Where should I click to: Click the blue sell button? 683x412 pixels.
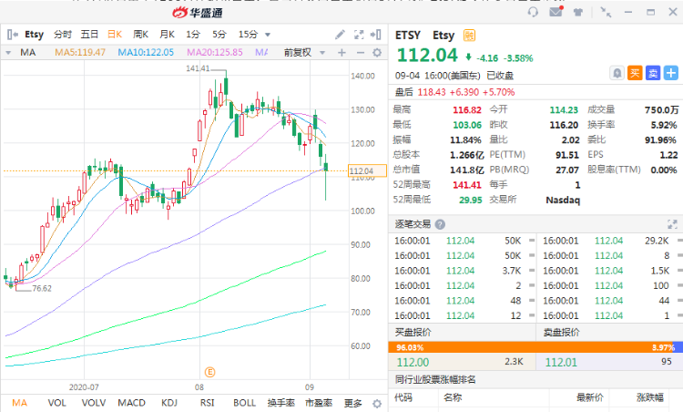[653, 73]
